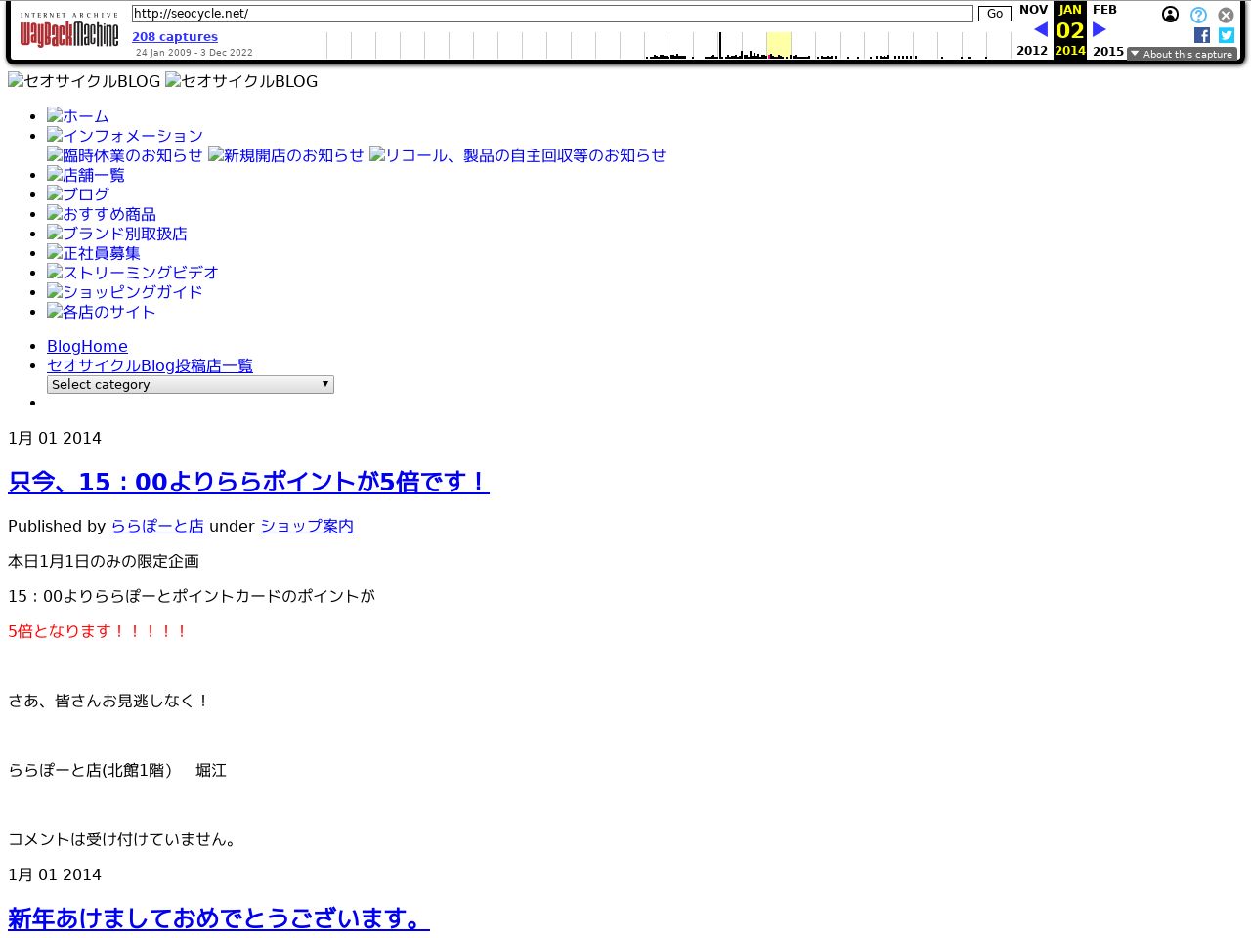Go to the previous capture with the back arrow
The height and width of the screenshot is (938, 1251).
tap(1039, 29)
